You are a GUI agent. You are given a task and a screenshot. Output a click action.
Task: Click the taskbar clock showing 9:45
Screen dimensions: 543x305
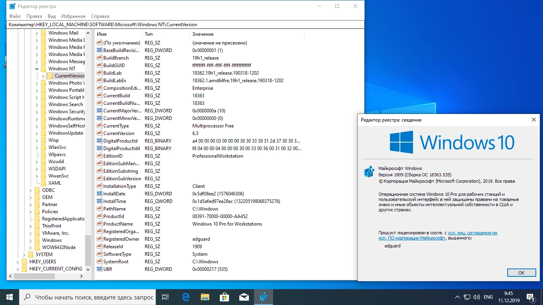coord(508,297)
